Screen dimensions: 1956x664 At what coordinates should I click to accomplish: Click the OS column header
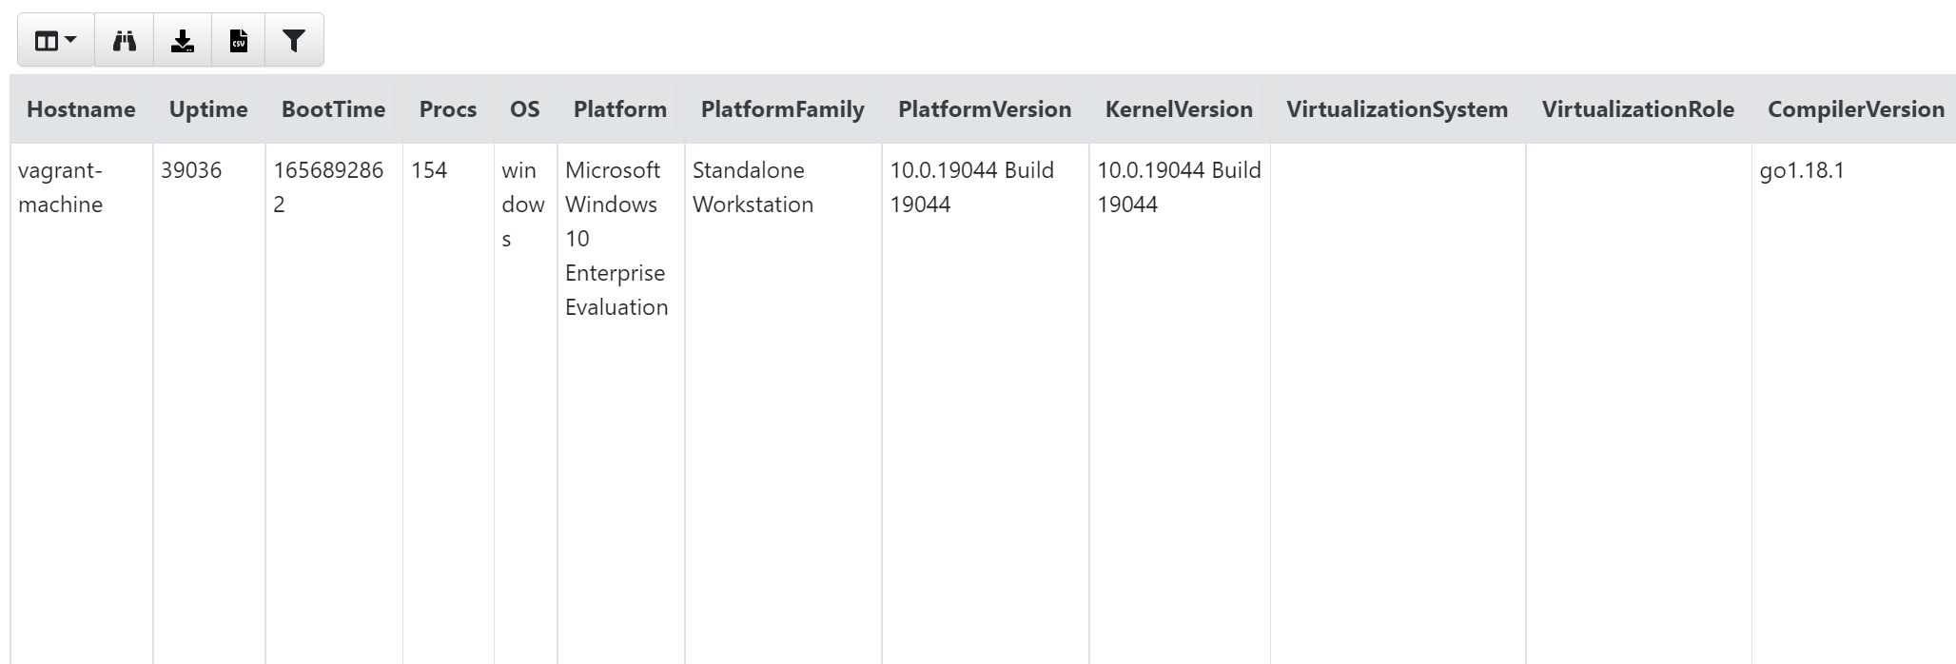[525, 109]
